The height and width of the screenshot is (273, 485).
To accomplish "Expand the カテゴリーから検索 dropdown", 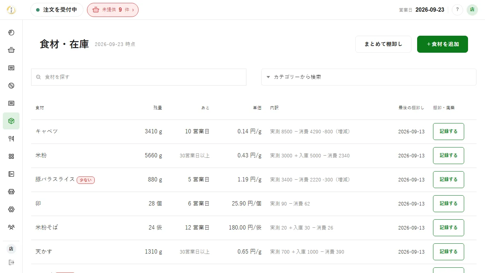I will point(369,77).
